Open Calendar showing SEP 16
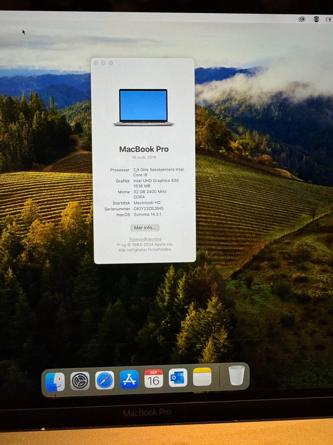 pos(153,378)
